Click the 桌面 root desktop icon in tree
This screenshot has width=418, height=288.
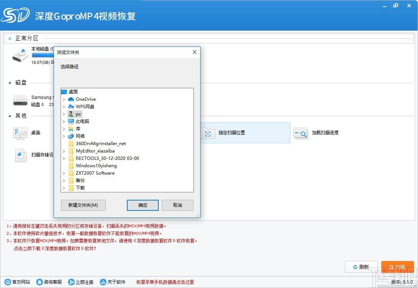pyautogui.click(x=64, y=92)
